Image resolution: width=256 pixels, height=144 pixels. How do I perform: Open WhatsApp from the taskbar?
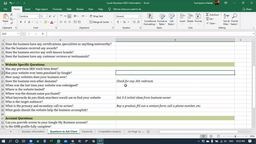pyautogui.click(x=59, y=141)
